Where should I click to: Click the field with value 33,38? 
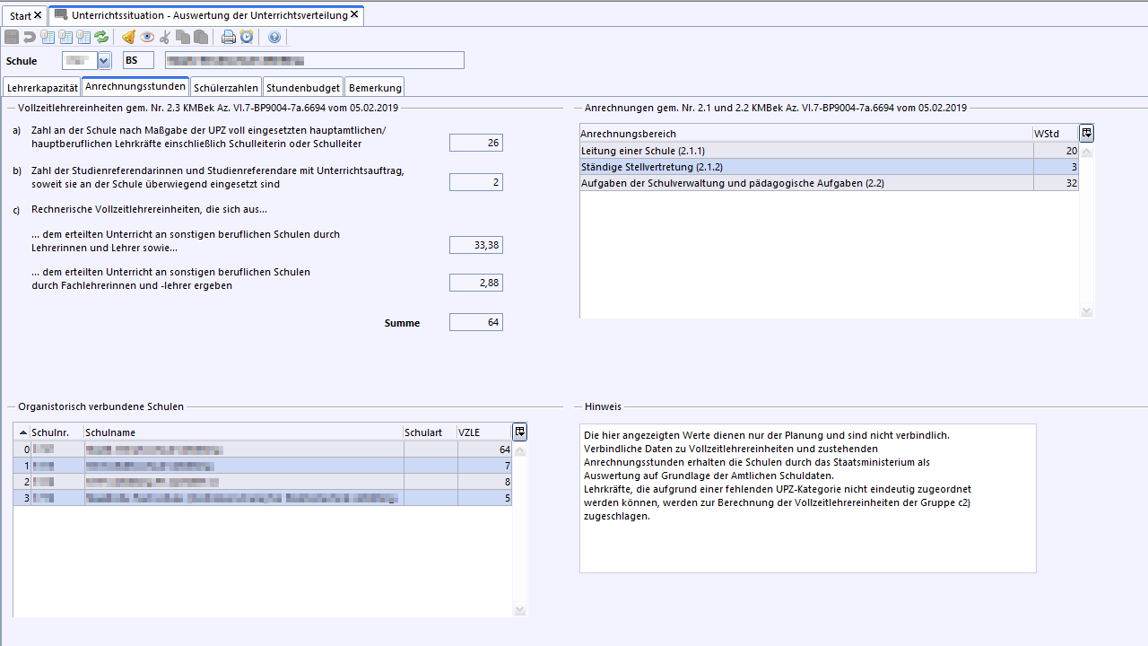[476, 245]
